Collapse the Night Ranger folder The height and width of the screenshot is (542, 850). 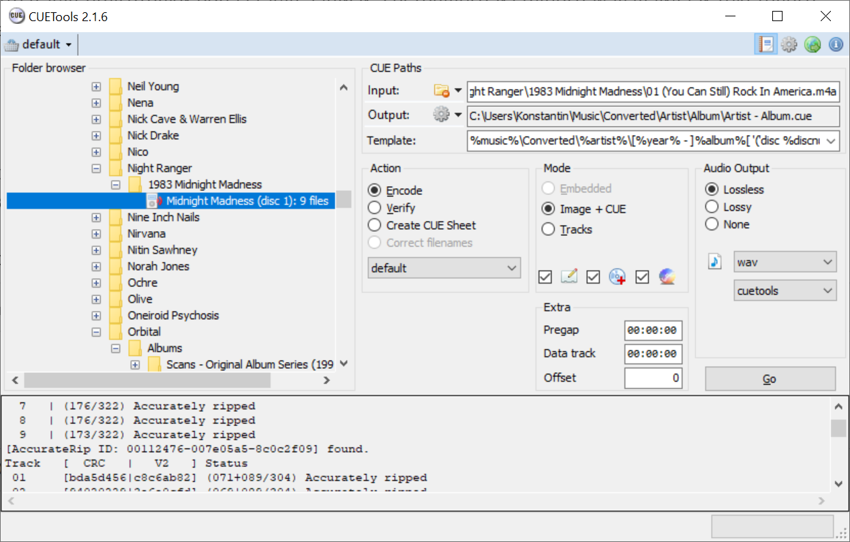[96, 168]
